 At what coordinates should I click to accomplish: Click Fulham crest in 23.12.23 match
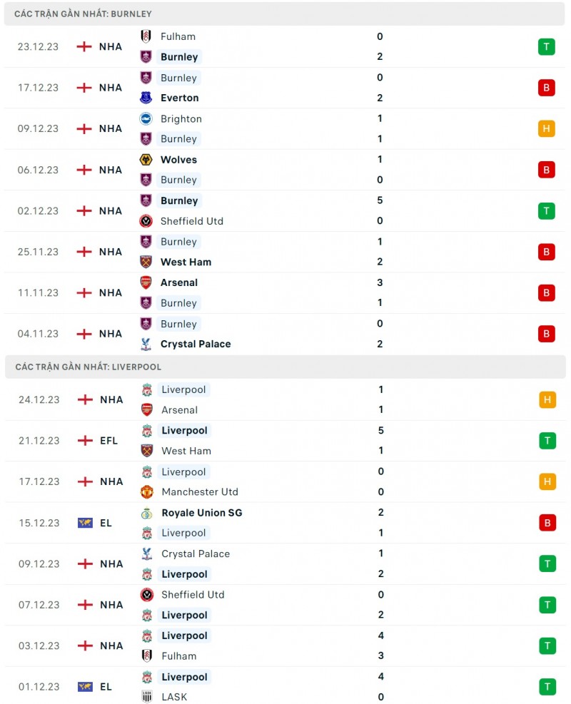[x=146, y=36]
